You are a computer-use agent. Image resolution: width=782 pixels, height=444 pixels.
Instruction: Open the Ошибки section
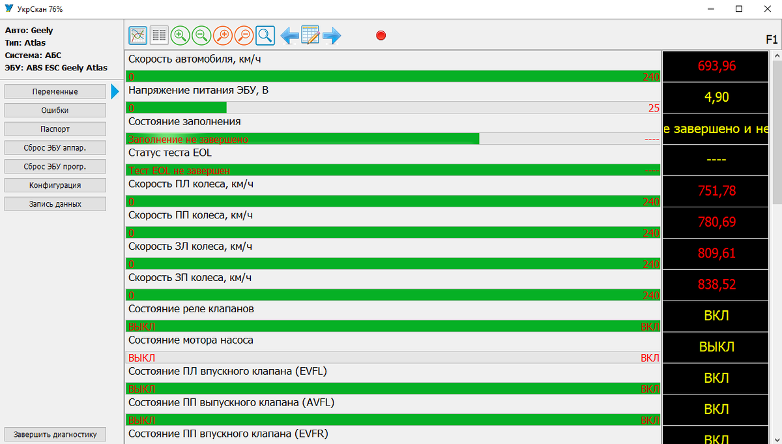(x=55, y=110)
